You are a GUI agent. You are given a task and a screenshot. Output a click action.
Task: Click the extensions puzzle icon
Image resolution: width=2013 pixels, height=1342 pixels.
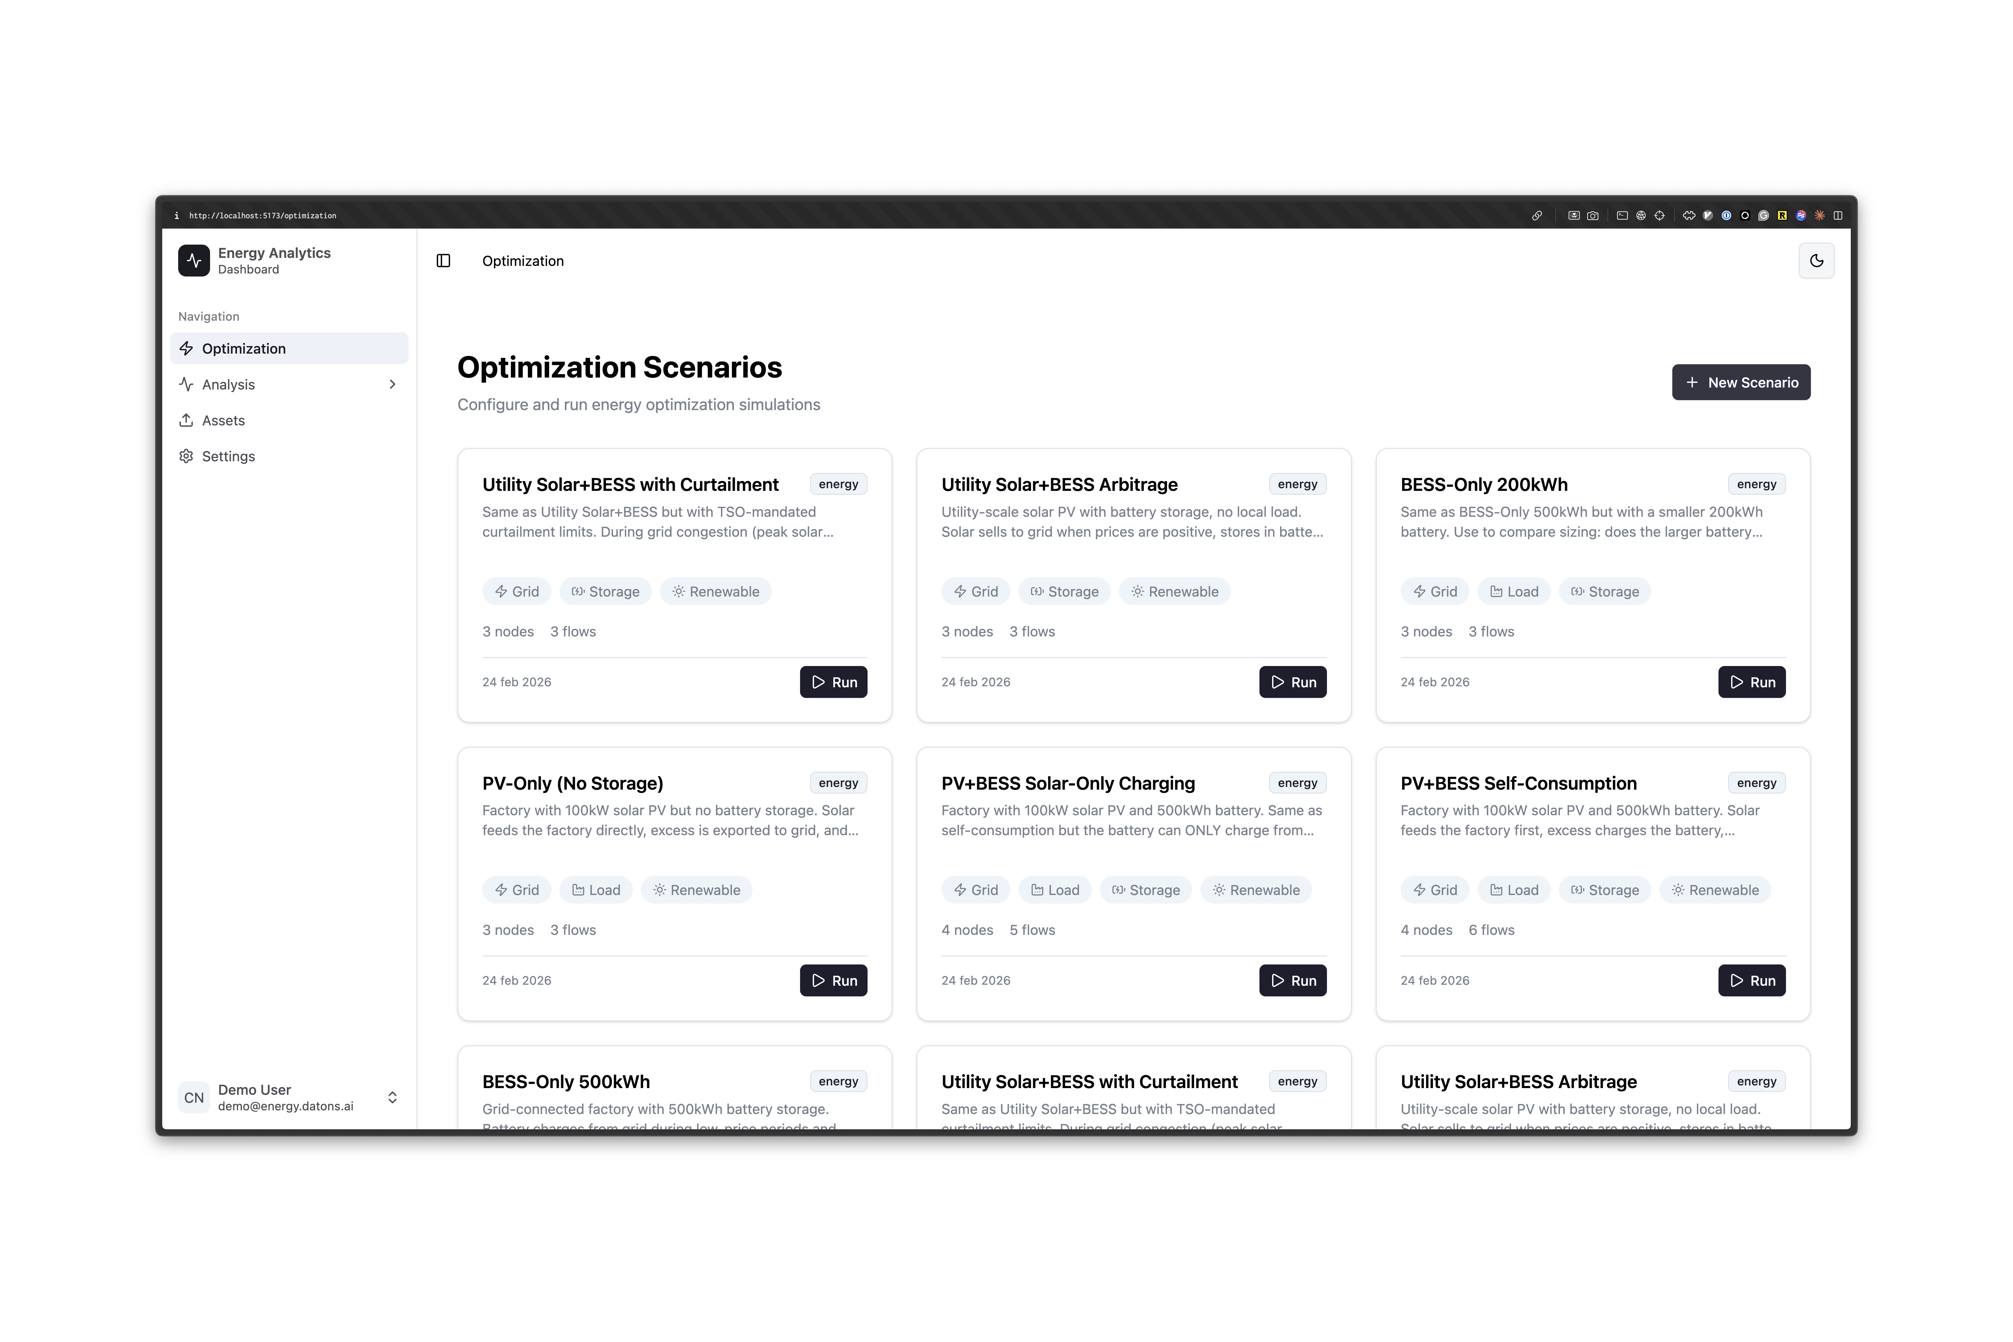coord(1690,216)
